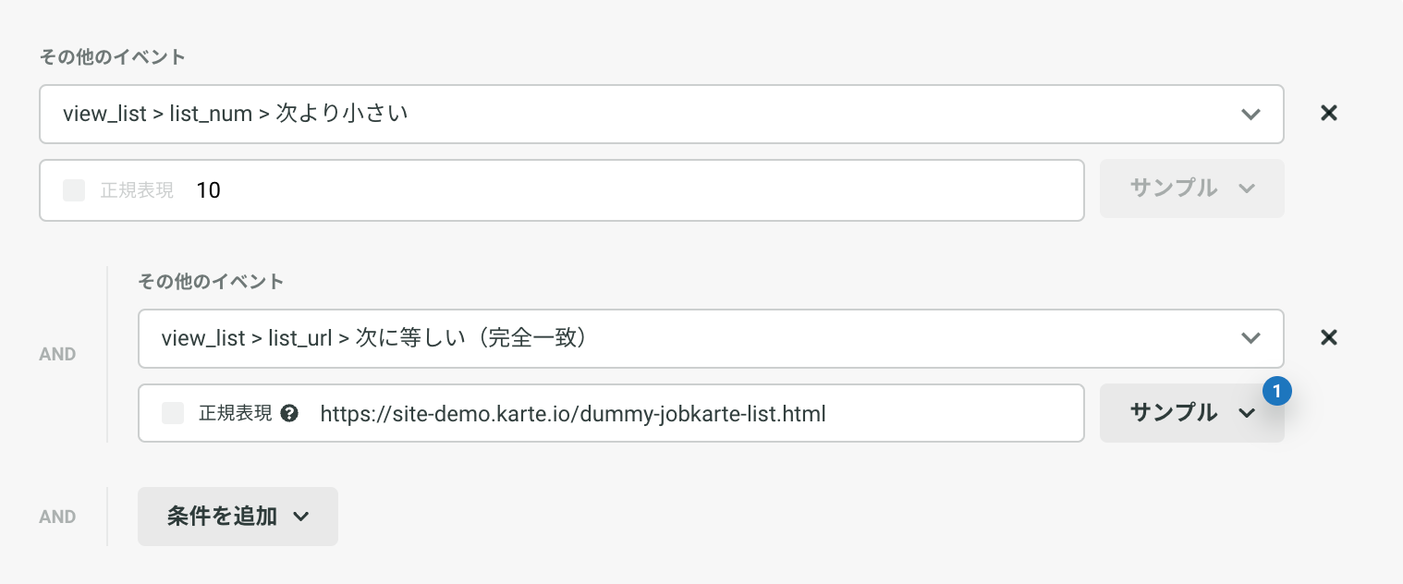This screenshot has height=584, width=1403.
Task: Click the 正規表現 label text next to the URL
Action: (236, 413)
